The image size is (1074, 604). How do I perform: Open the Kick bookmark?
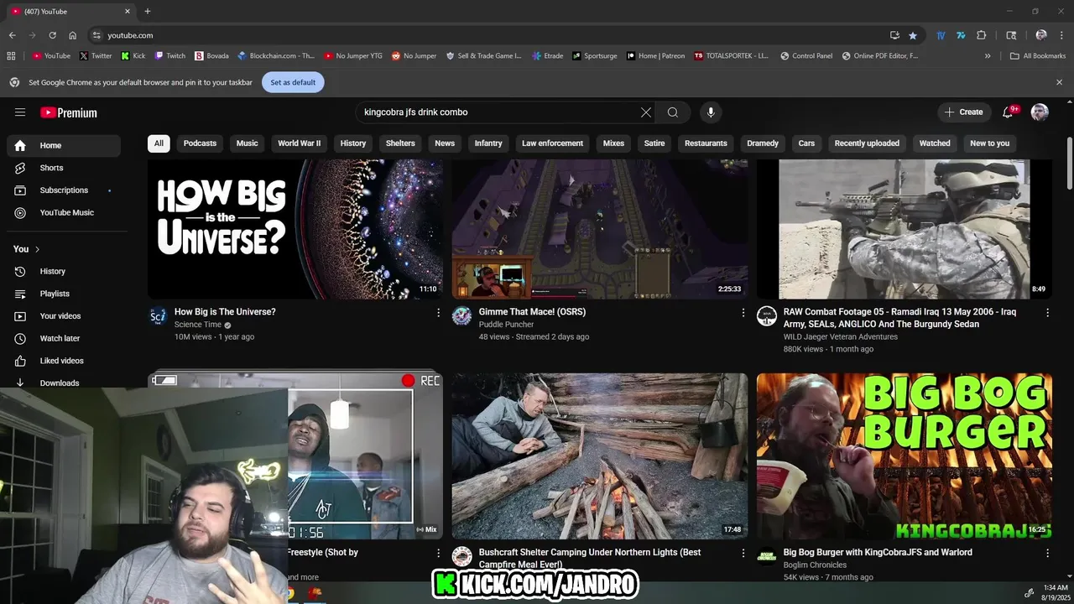pos(133,56)
